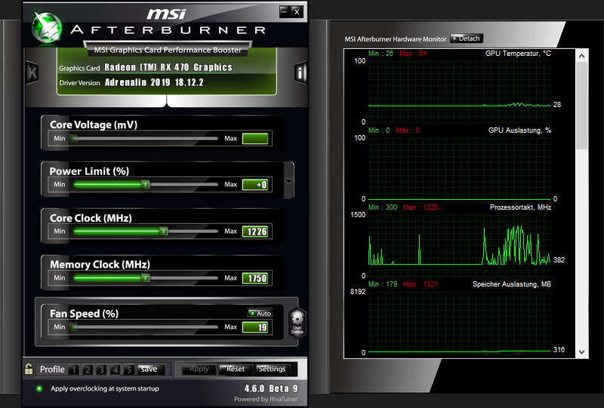Click the hardware monitor scrollbar thumb
This screenshot has height=408, width=604.
click(x=581, y=106)
